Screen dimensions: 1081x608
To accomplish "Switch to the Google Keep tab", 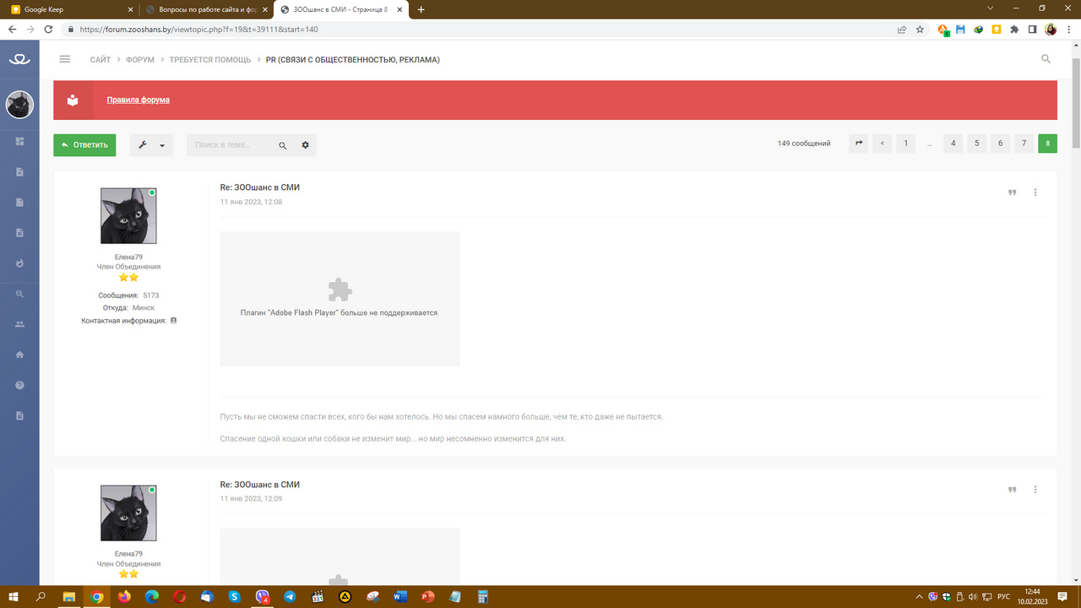I will [x=68, y=9].
